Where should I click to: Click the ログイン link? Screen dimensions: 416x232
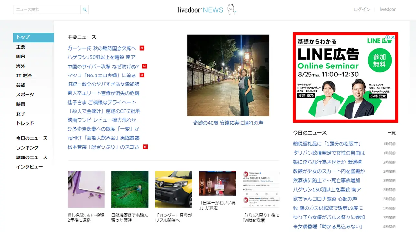361,9
